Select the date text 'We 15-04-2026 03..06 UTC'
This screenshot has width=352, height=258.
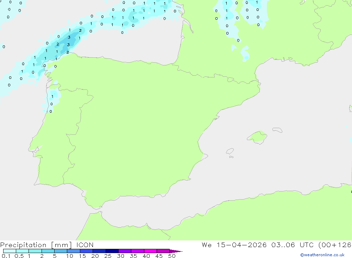click(x=258, y=245)
